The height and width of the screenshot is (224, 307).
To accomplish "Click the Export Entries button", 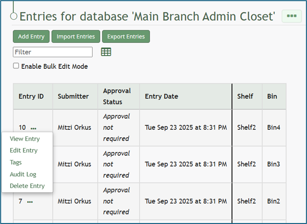I will [126, 37].
